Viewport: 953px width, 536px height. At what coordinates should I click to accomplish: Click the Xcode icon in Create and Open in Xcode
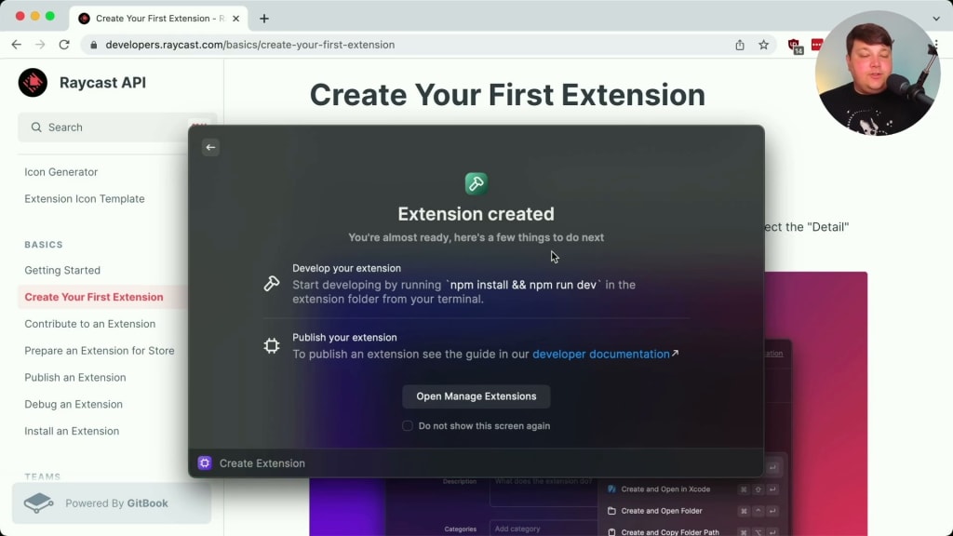pos(611,489)
